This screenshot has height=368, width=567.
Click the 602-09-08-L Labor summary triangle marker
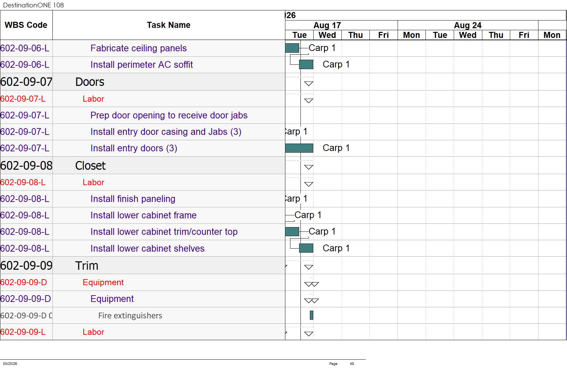coord(309,184)
